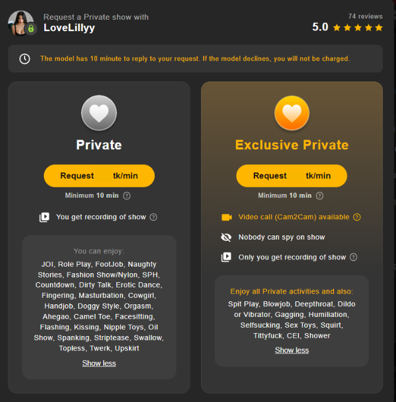Request an Exclusive Private show
The image size is (396, 402).
point(292,176)
